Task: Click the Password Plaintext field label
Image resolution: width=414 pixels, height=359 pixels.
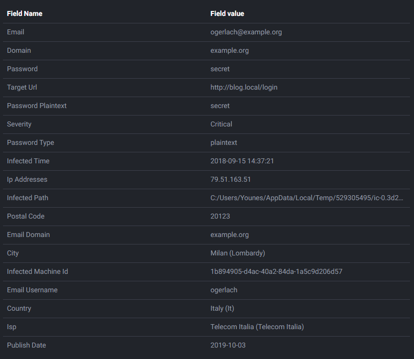Action: pos(37,106)
